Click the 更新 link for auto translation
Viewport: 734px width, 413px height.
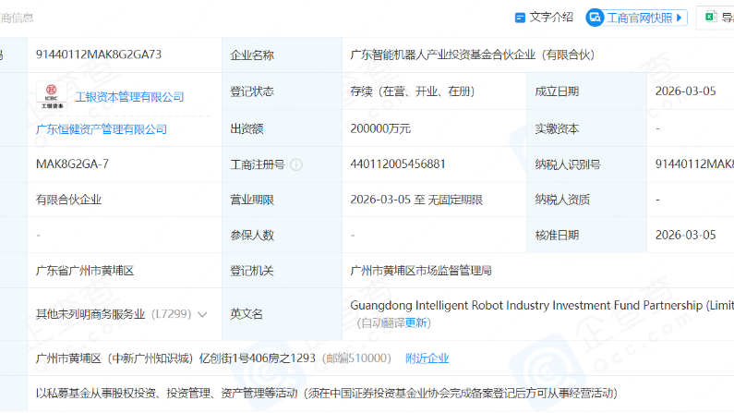coord(417,322)
